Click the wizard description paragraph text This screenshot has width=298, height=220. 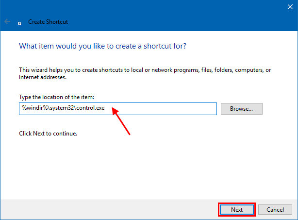tap(145, 74)
